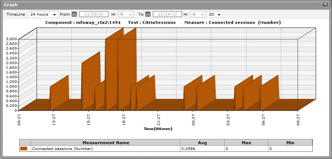The width and height of the screenshot is (332, 159).
Task: Click the Max value 3 cell
Action: [246, 148]
